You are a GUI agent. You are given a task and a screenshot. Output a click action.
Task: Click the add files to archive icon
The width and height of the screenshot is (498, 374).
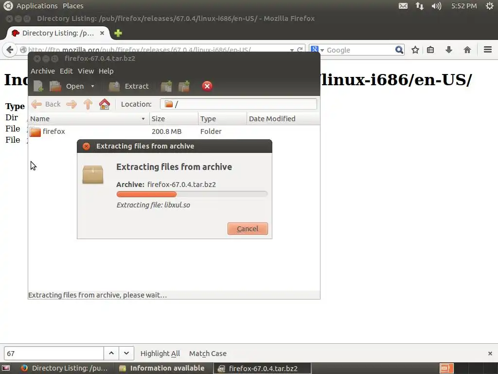(x=166, y=86)
